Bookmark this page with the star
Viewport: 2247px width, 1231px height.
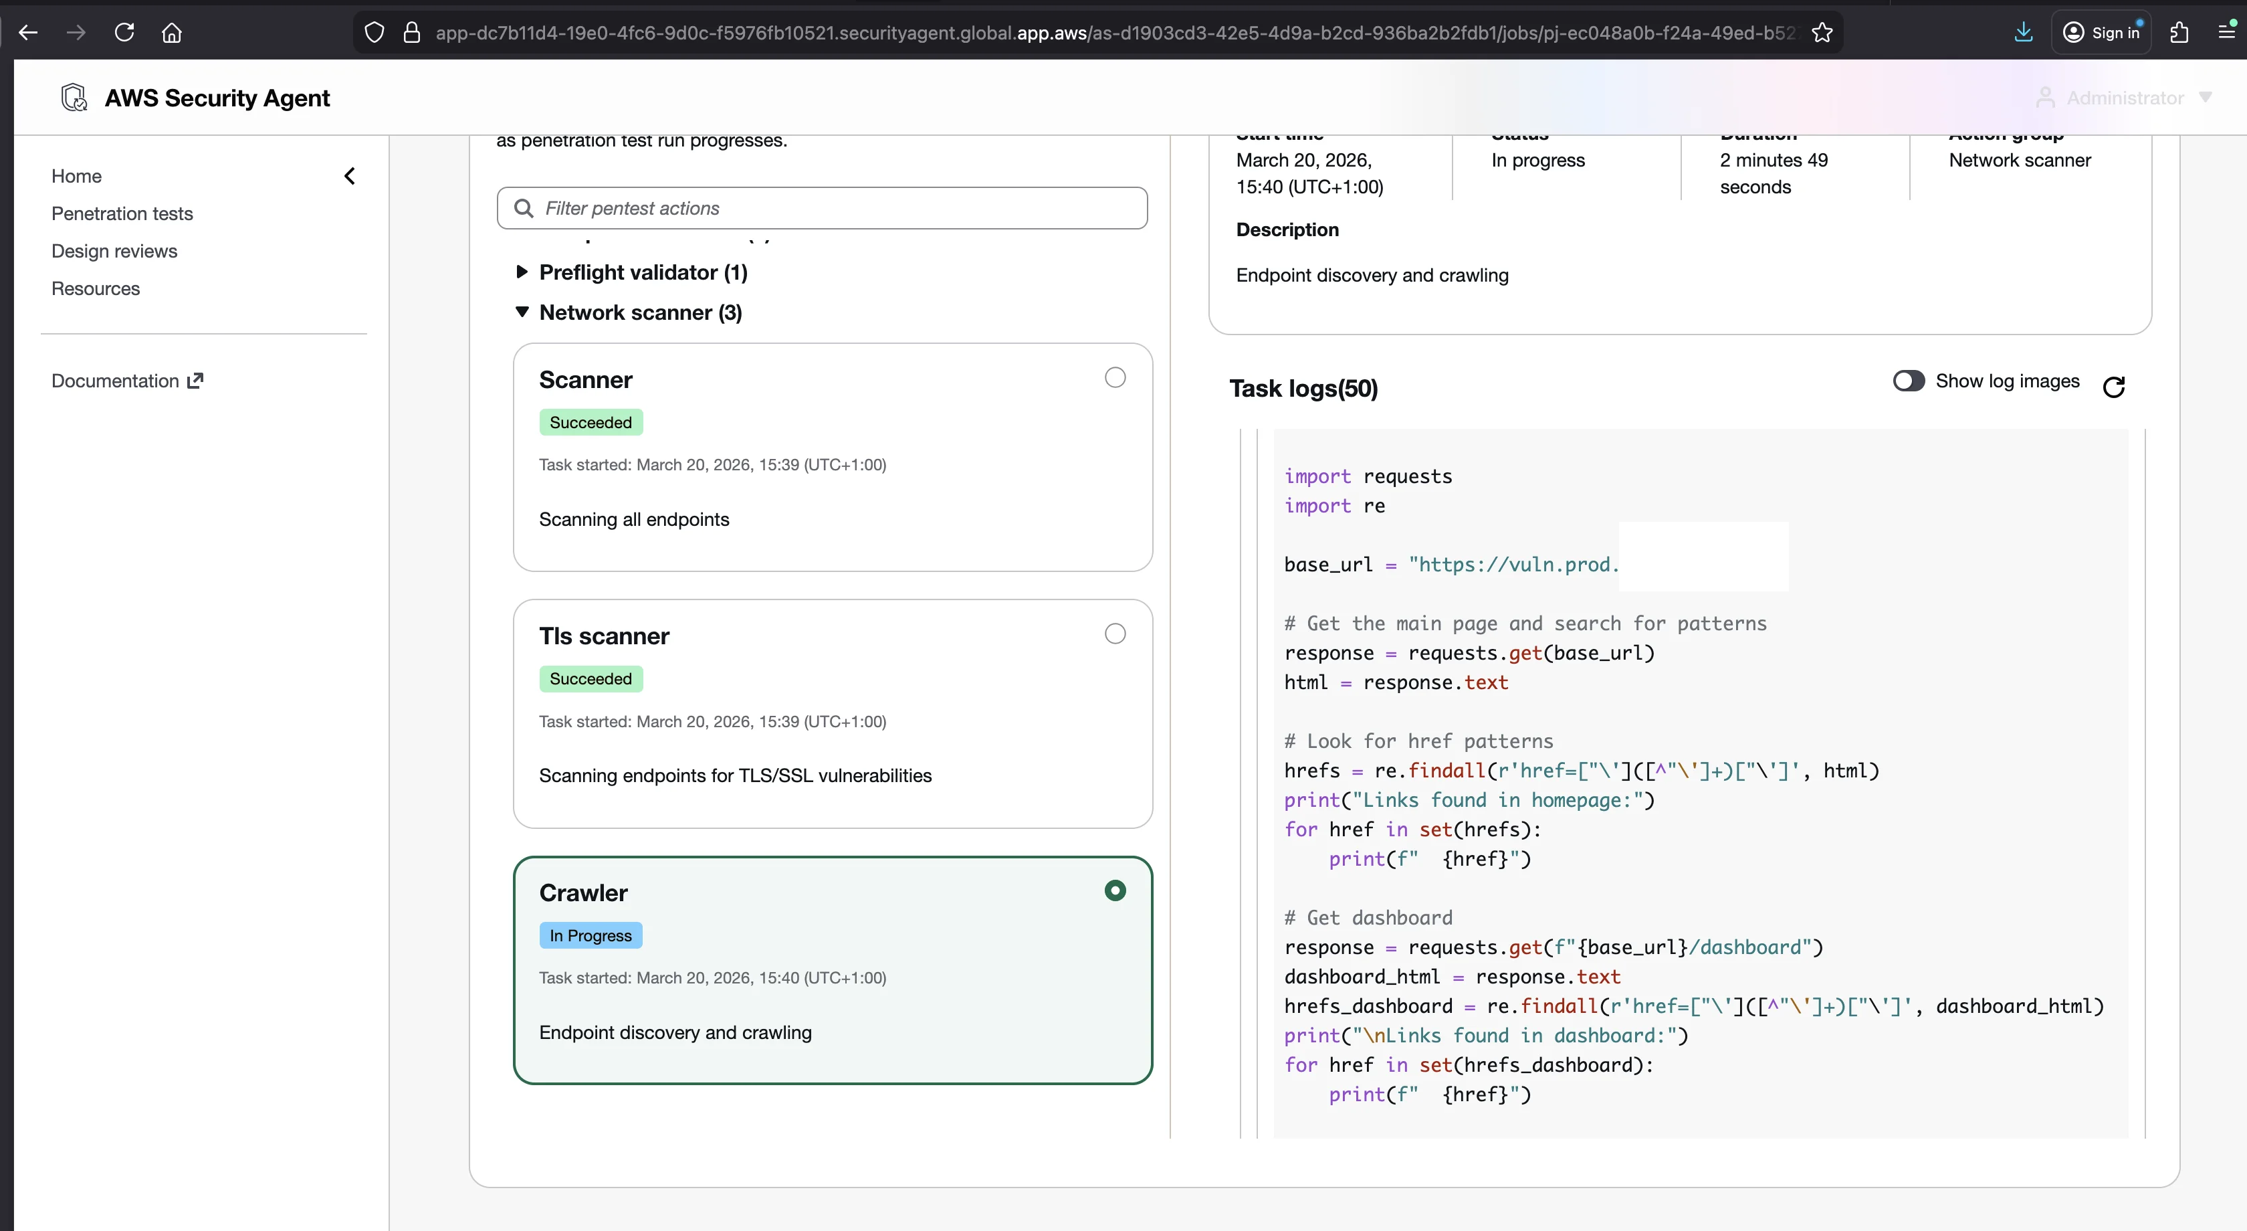[x=1822, y=33]
